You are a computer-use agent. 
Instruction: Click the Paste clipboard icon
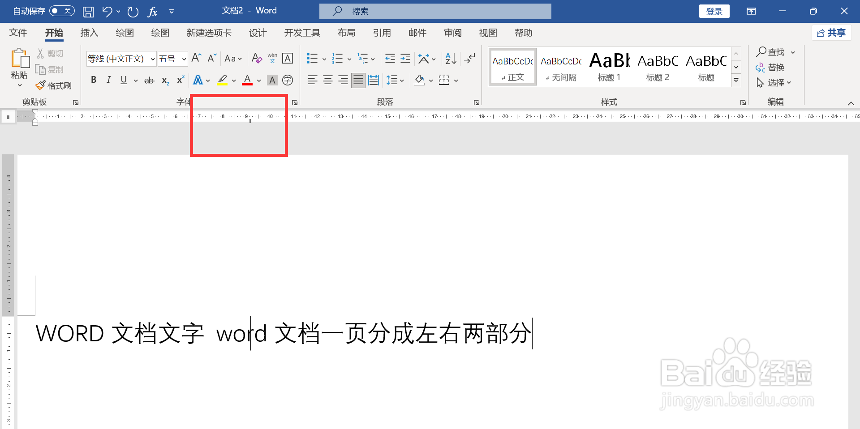(x=20, y=59)
